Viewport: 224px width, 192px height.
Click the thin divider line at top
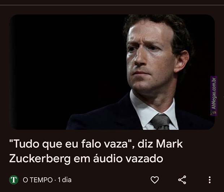112,5
